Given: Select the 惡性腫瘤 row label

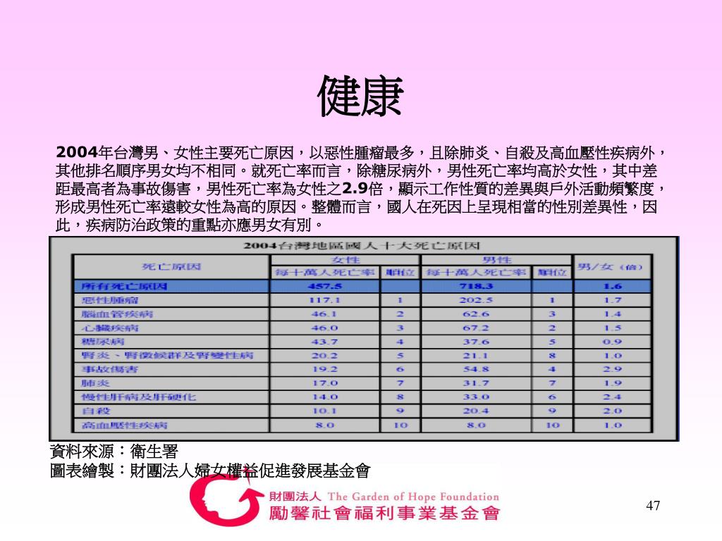Looking at the screenshot, I should click(x=109, y=300).
